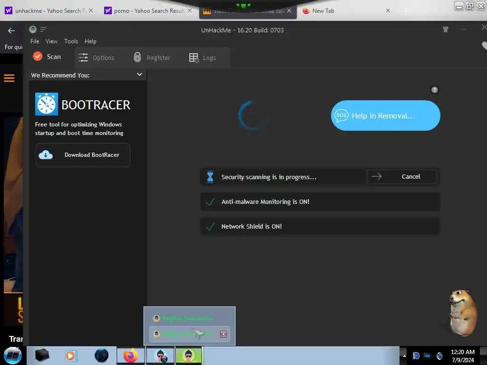Click the cloud download icon

(x=46, y=154)
